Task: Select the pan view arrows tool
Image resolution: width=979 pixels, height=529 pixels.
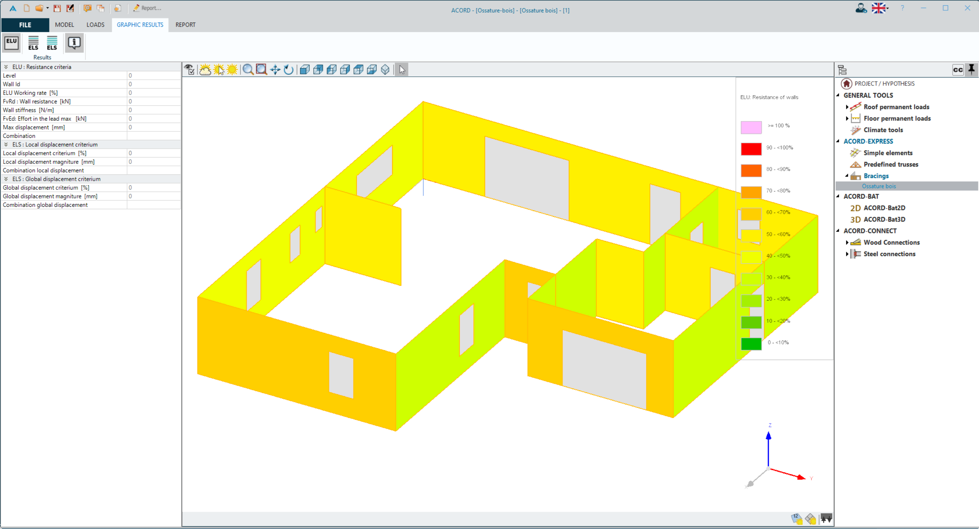Action: [275, 69]
